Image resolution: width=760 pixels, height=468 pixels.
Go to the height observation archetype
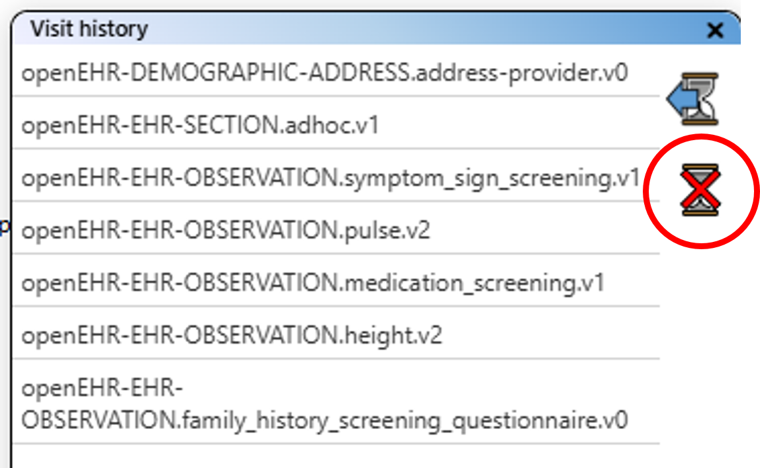pyautogui.click(x=232, y=336)
